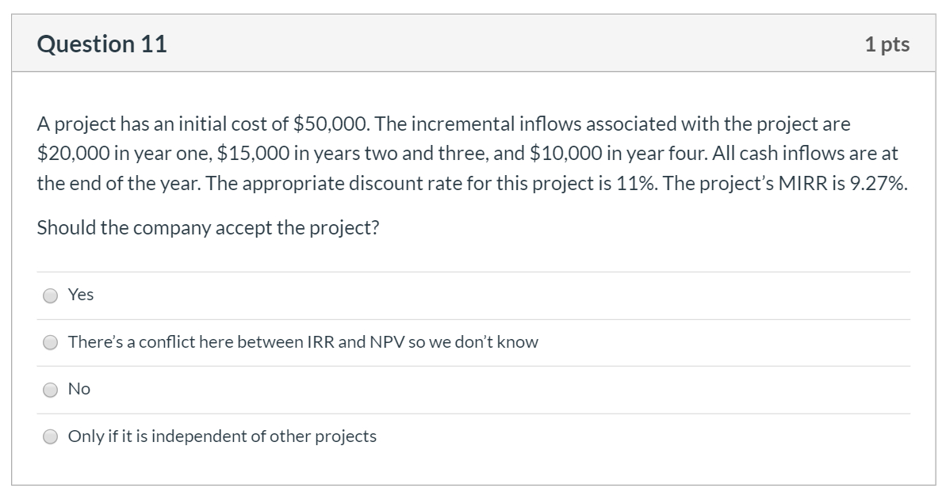The width and height of the screenshot is (946, 503).
Task: Click the radio circle beside "Yes"
Action: (51, 295)
